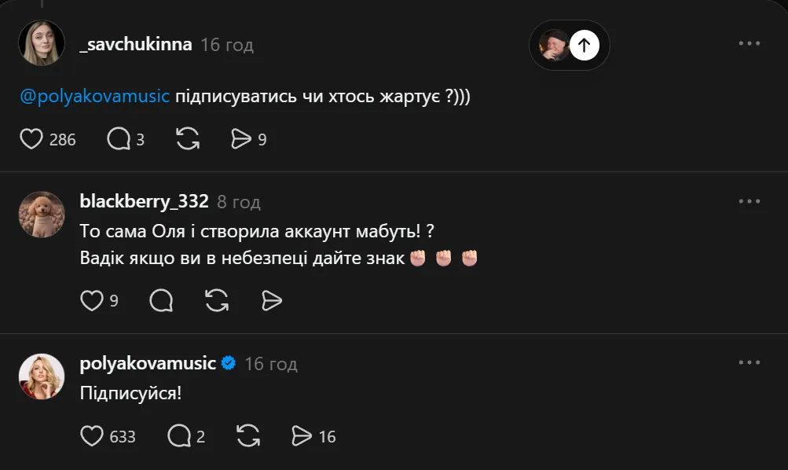Reply to blackberry_332's comment
Image resolution: width=788 pixels, height=470 pixels.
coord(161,299)
